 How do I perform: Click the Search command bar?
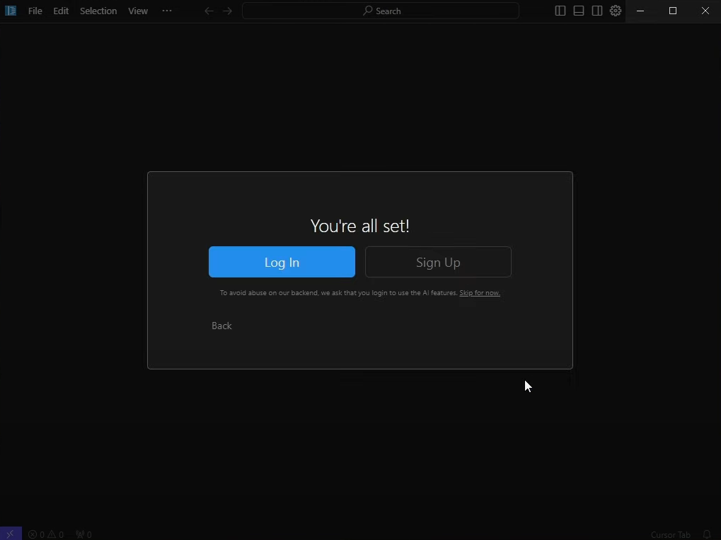pos(381,11)
